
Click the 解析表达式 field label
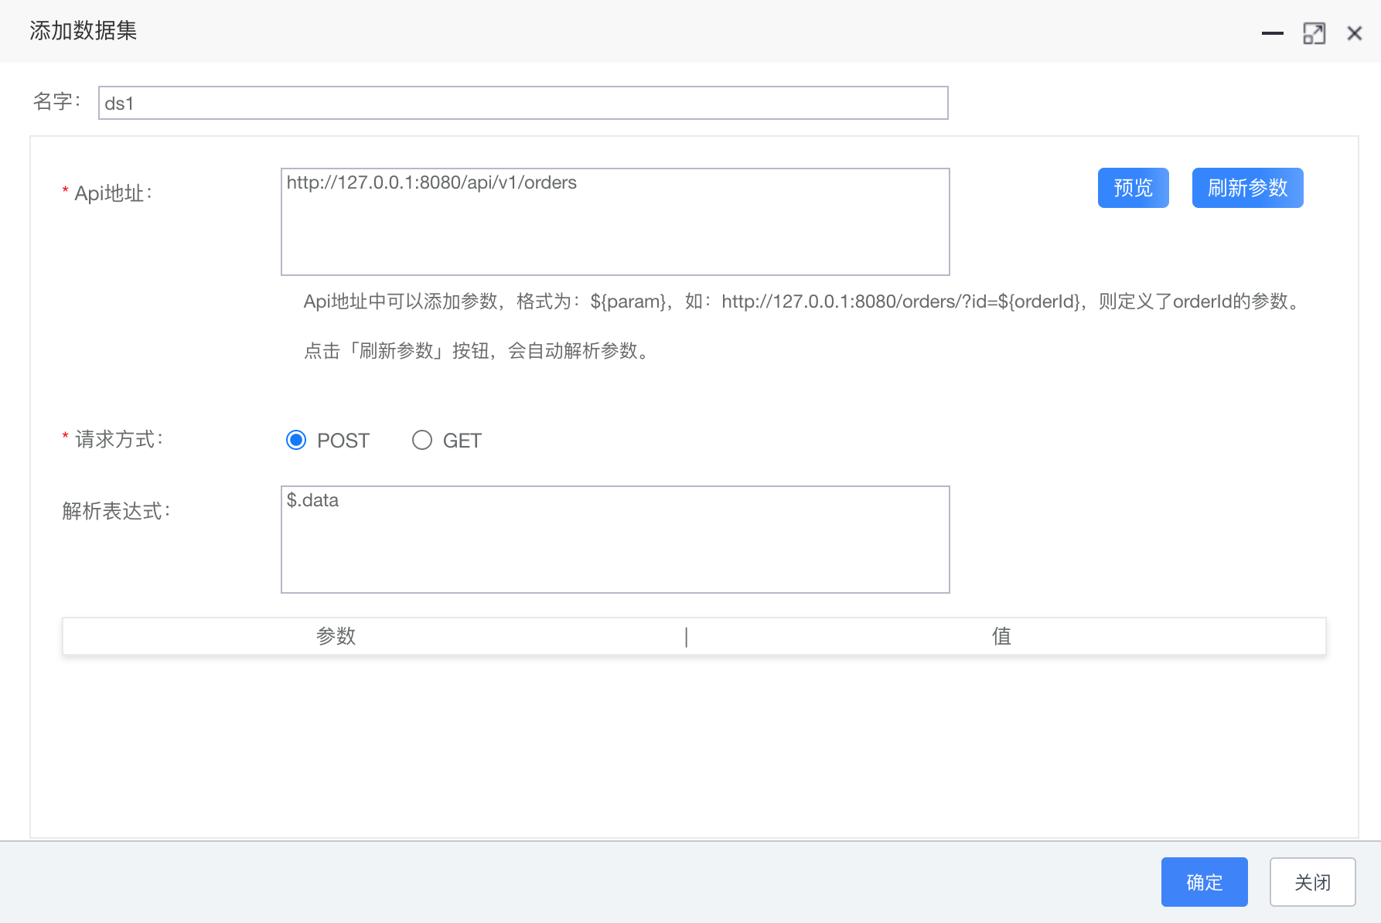116,511
